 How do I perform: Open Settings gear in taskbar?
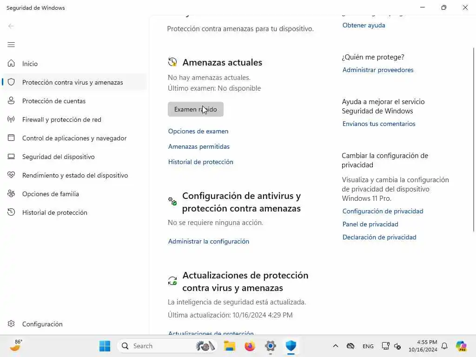tap(270, 346)
